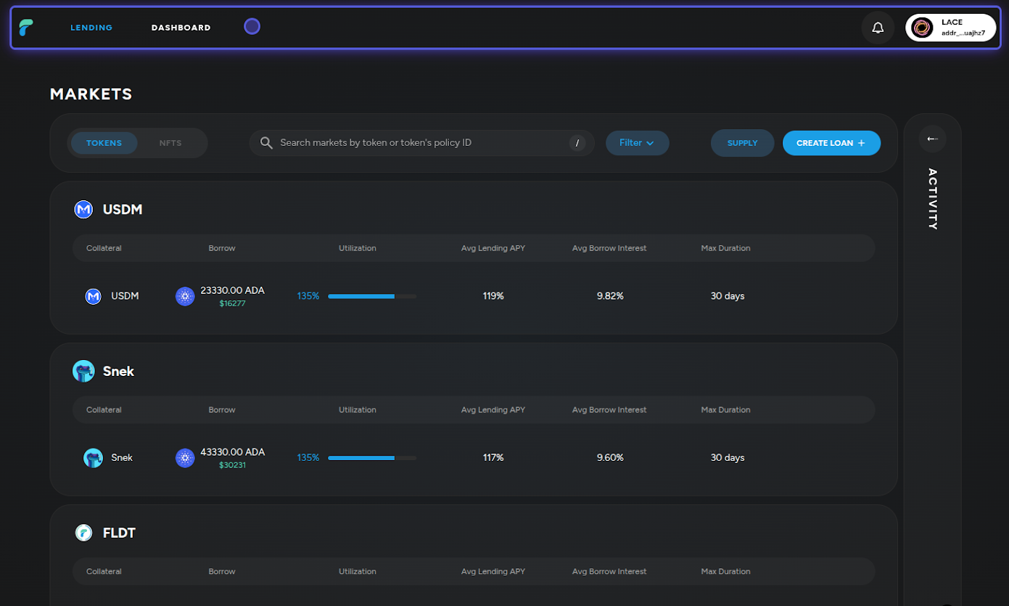Click the plus icon on Create Loan
This screenshot has height=606, width=1009.
pyautogui.click(x=862, y=143)
